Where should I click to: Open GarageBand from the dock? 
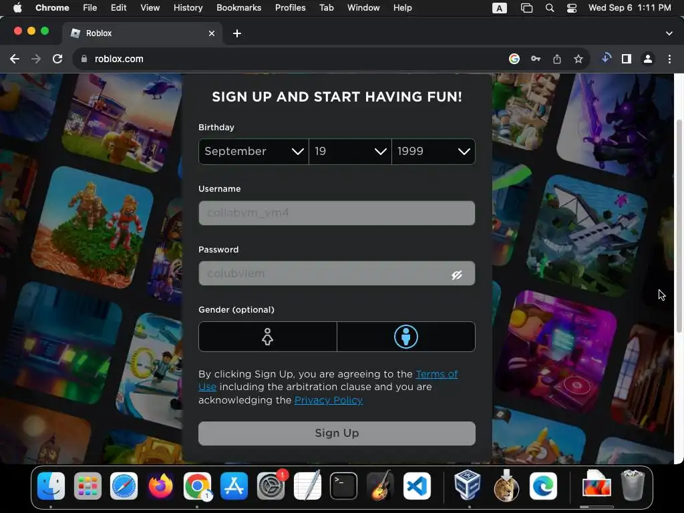pyautogui.click(x=380, y=486)
